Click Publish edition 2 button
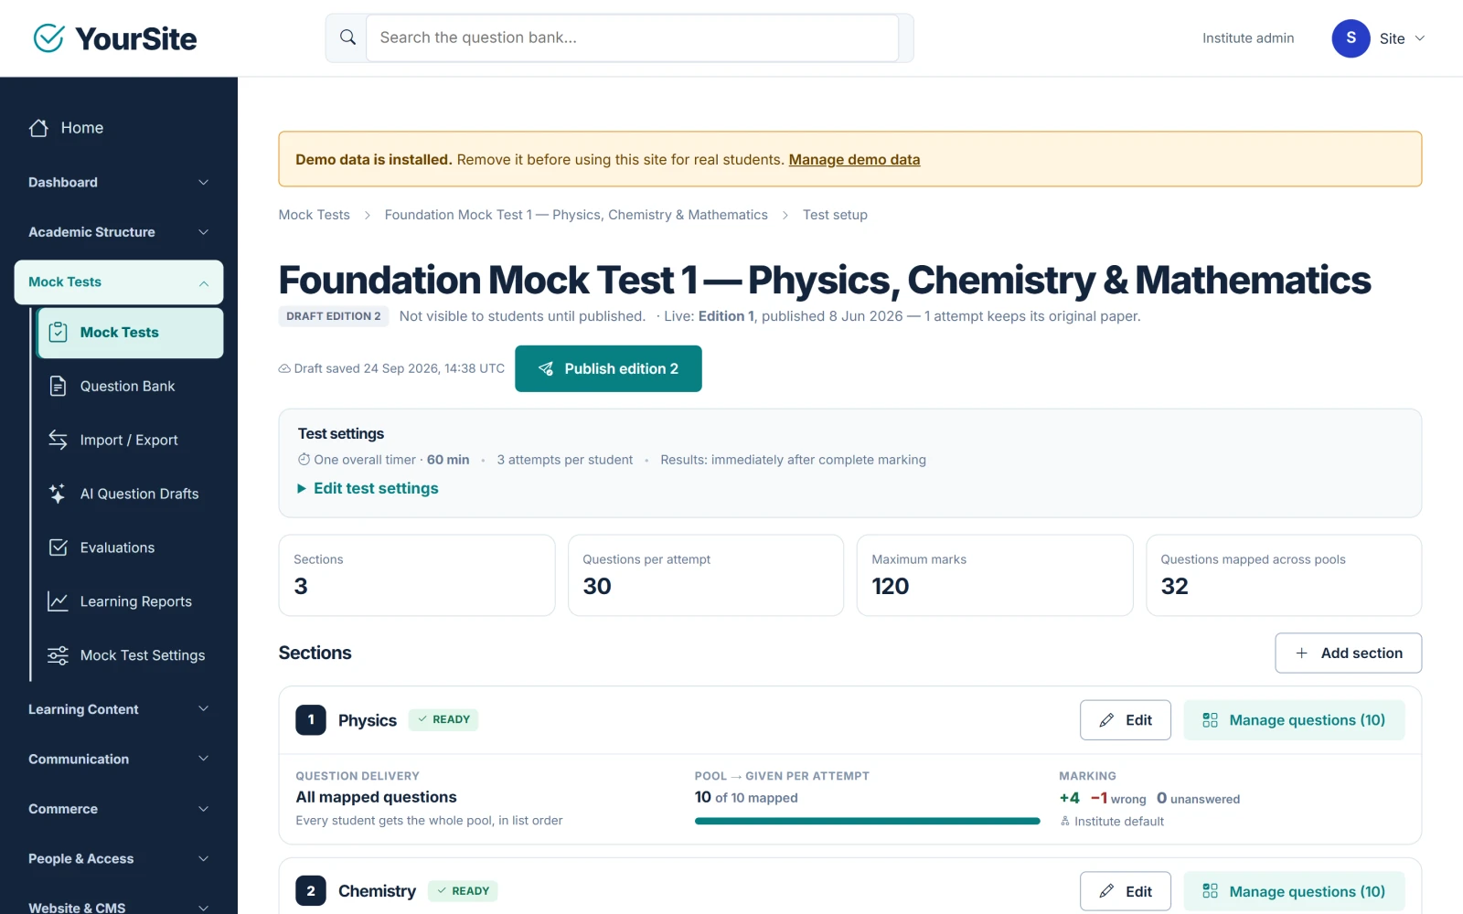 tap(608, 368)
